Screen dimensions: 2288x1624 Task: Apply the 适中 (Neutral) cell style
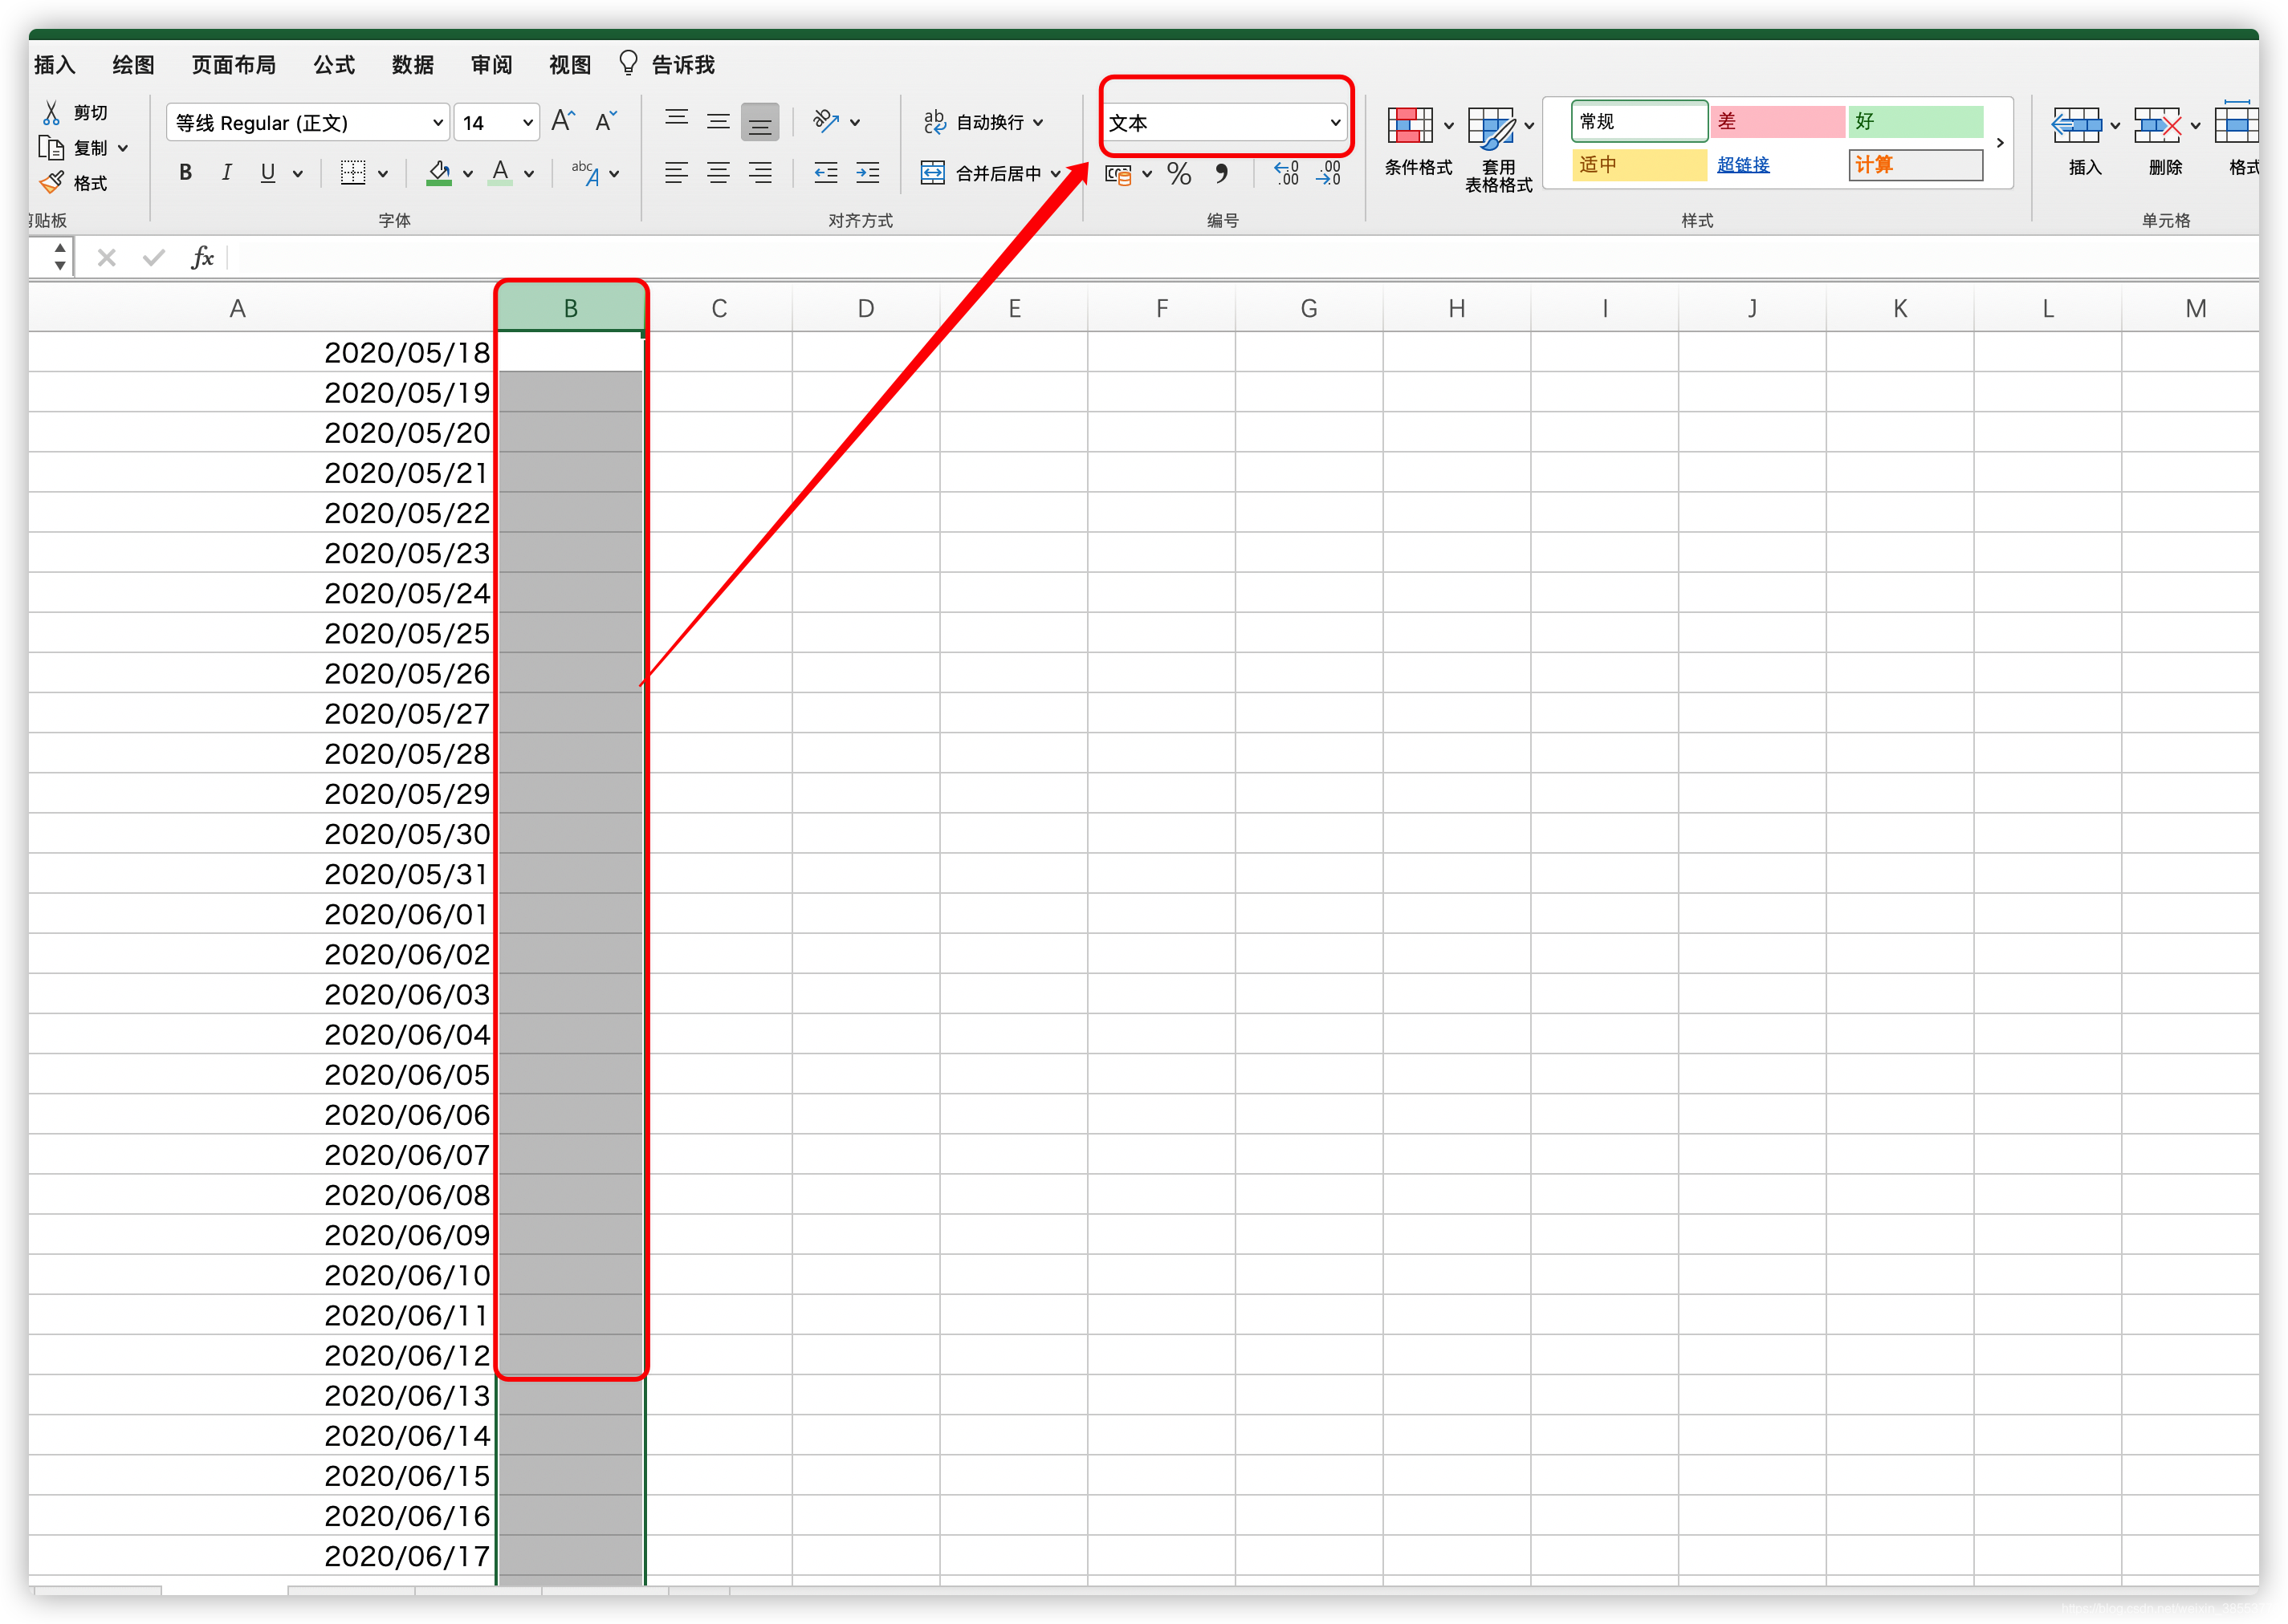(x=1639, y=165)
